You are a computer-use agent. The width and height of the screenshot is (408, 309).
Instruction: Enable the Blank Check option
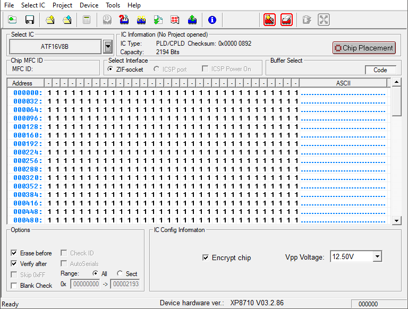point(14,286)
